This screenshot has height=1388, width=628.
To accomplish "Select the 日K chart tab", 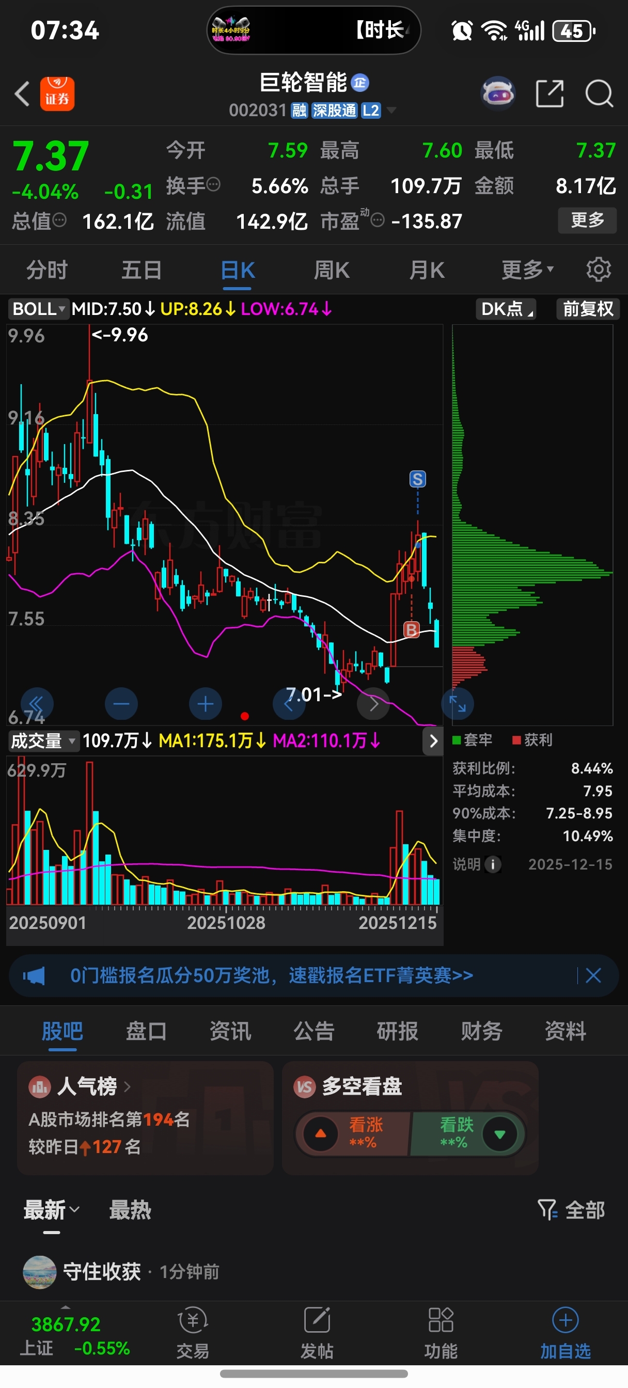I will 237,270.
